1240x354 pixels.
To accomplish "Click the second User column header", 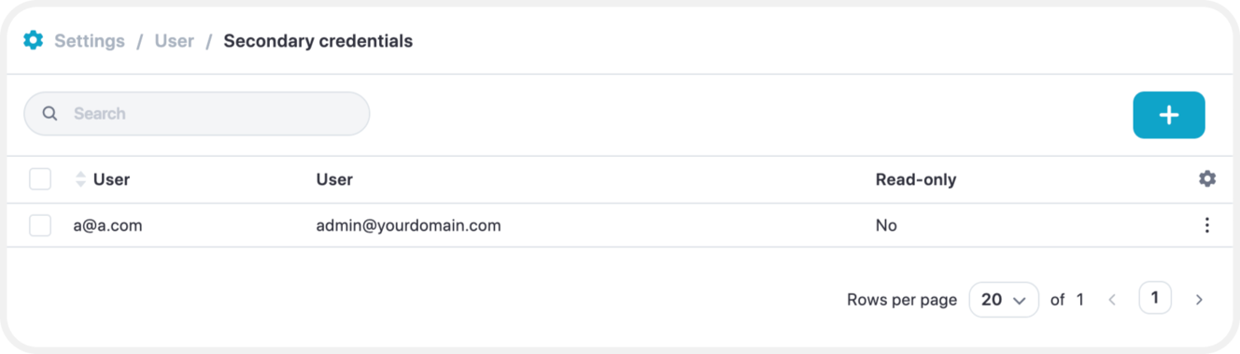I will click(x=334, y=179).
